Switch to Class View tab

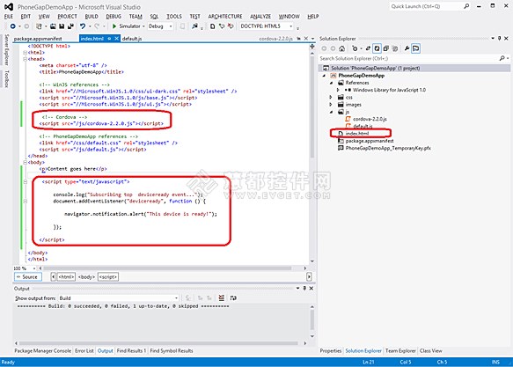pyautogui.click(x=430, y=350)
